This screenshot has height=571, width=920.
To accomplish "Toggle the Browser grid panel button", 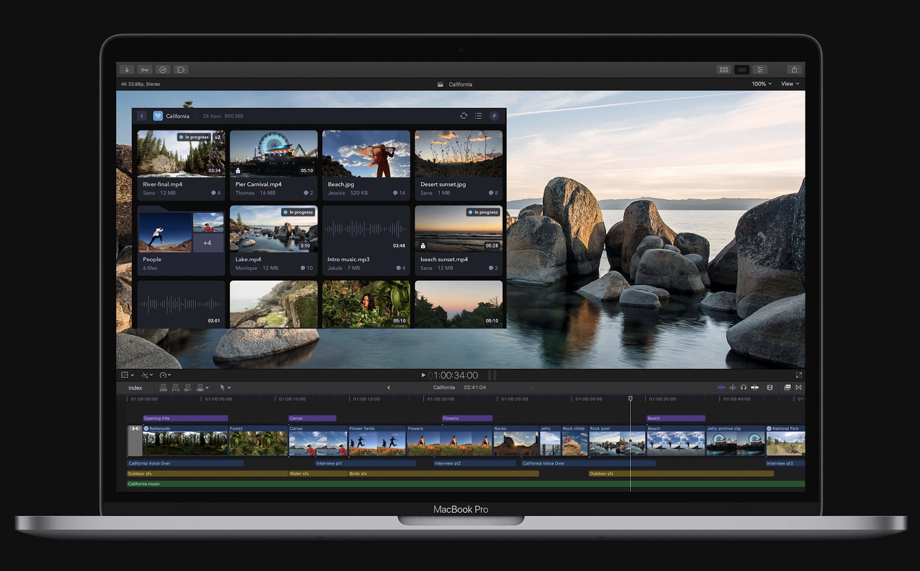I will click(x=724, y=70).
